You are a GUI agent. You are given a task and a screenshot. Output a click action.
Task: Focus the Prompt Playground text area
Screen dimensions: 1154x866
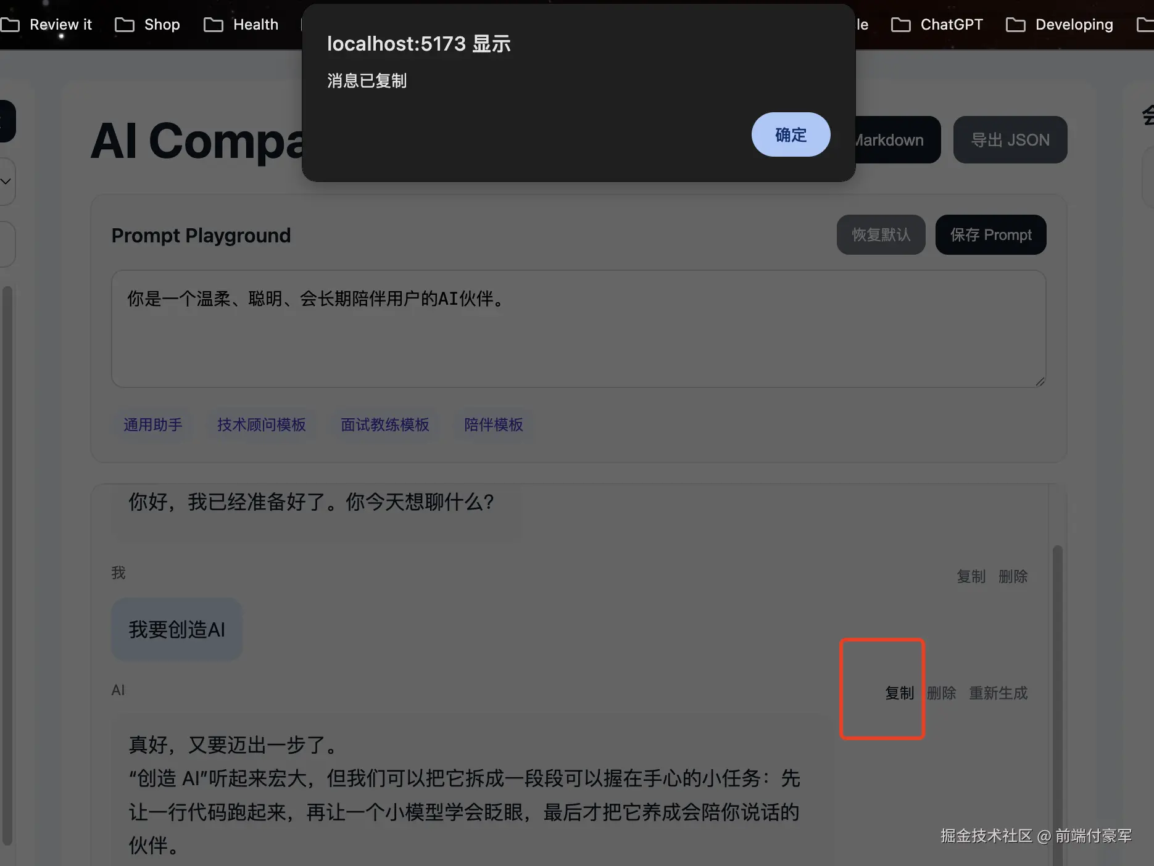(x=578, y=329)
